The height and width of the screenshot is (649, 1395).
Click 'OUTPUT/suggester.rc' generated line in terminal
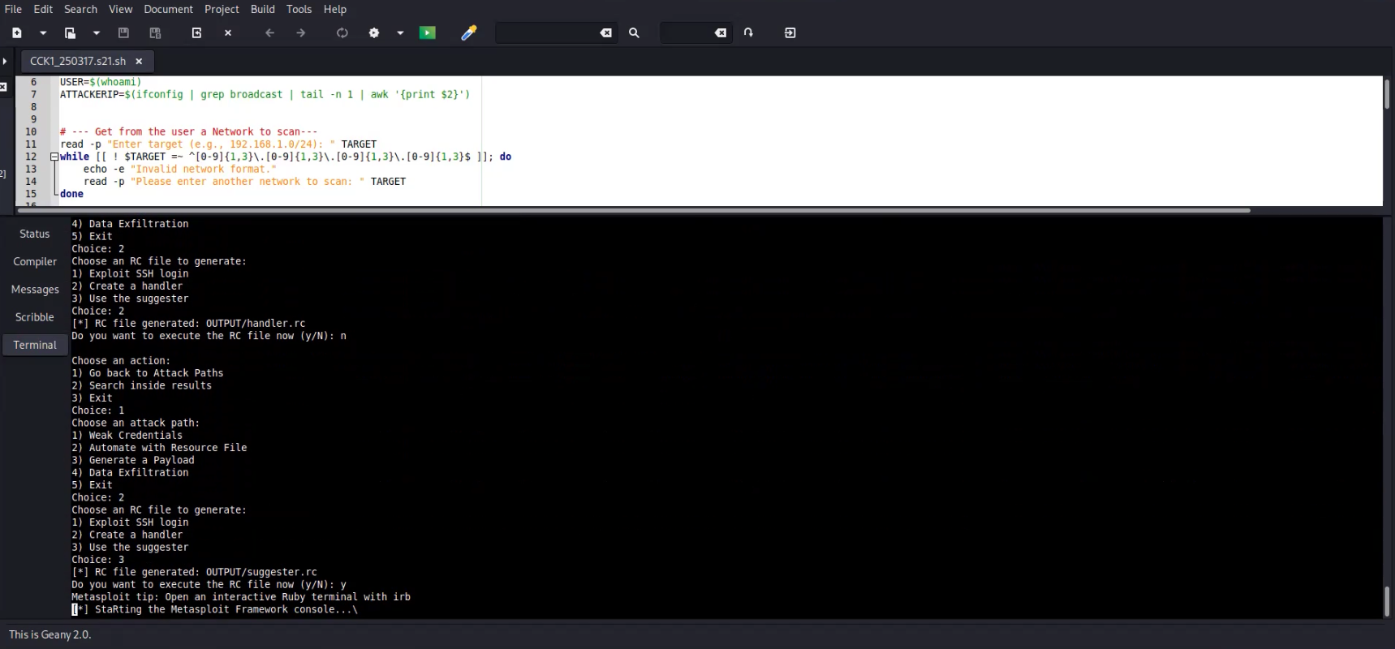click(x=194, y=572)
